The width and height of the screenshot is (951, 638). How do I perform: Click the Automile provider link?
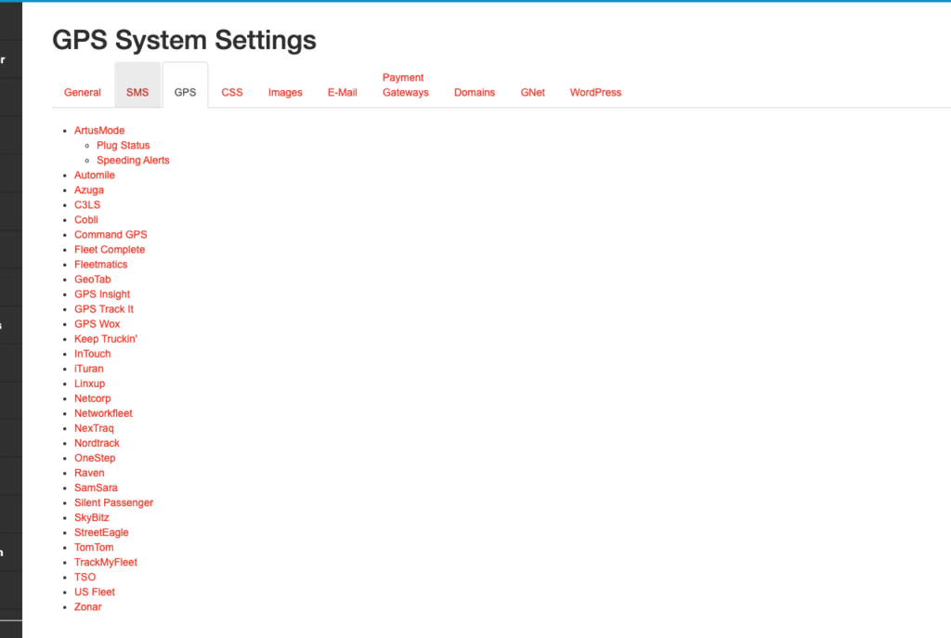(x=95, y=176)
